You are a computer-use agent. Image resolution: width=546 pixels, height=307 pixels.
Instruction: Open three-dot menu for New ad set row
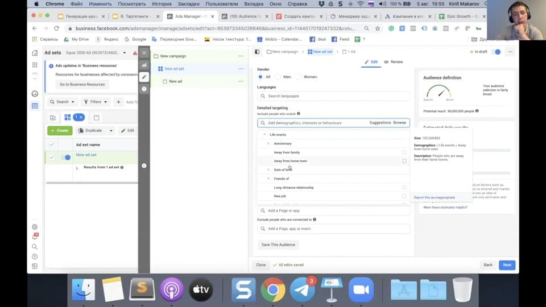(x=241, y=69)
